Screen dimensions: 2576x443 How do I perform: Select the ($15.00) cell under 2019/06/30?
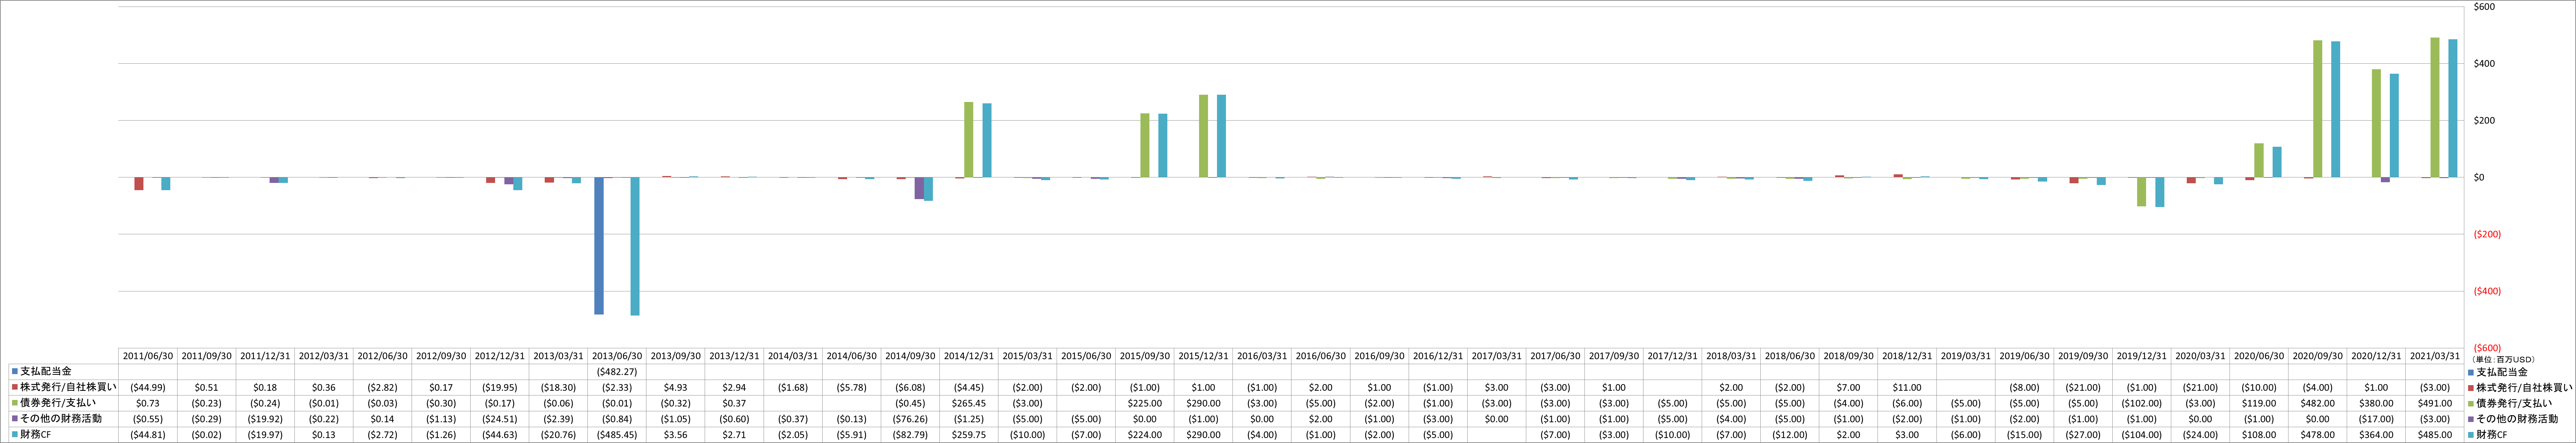2025,435
